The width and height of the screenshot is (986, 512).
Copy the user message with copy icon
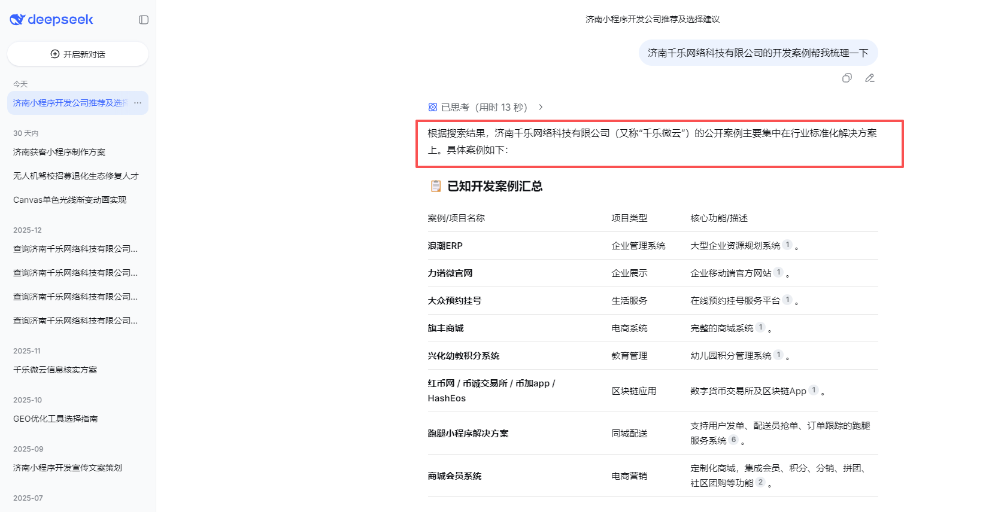tap(847, 78)
